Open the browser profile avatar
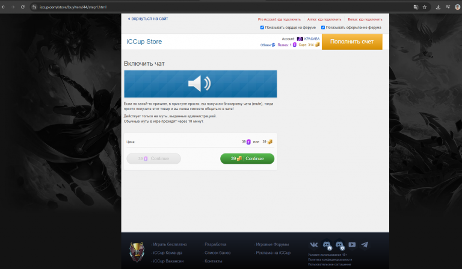 [457, 7]
